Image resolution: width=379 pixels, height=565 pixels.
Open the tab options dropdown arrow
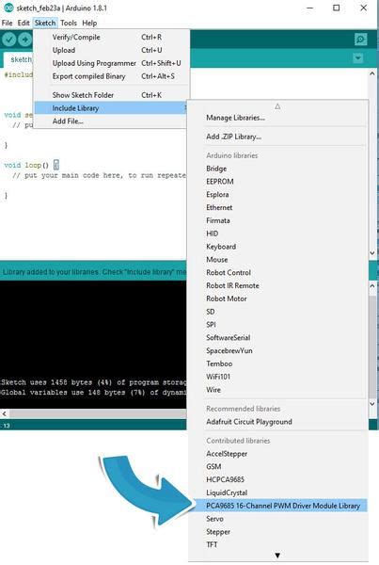357,58
